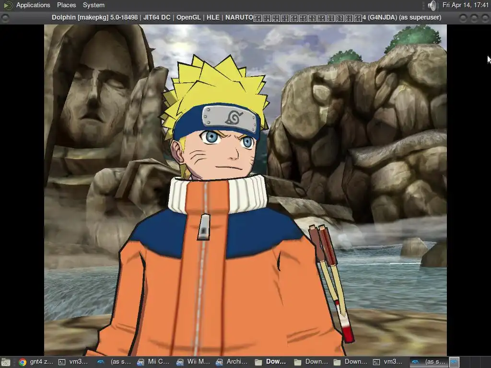
Task: Select the highlighted (as s... Dolphin taskbar entry
Action: [429, 362]
